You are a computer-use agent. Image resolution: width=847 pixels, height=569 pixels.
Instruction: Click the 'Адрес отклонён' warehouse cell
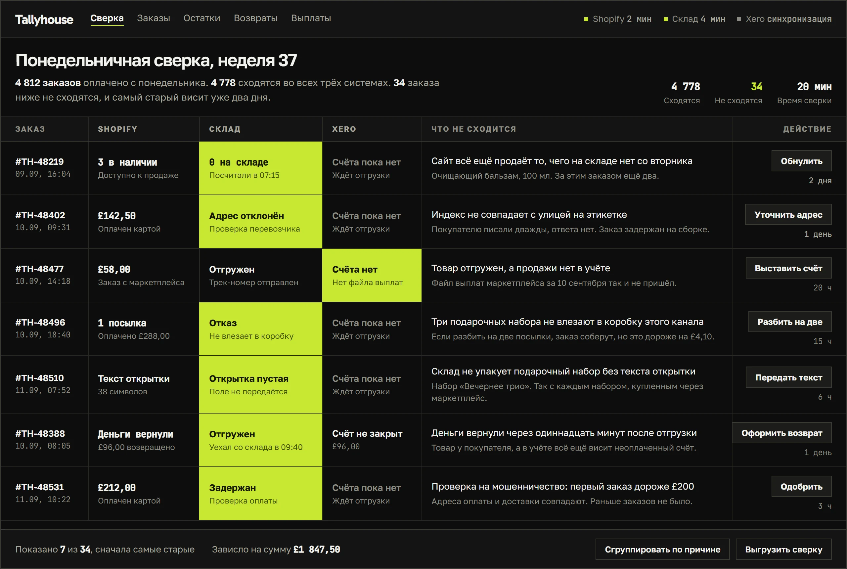(261, 222)
